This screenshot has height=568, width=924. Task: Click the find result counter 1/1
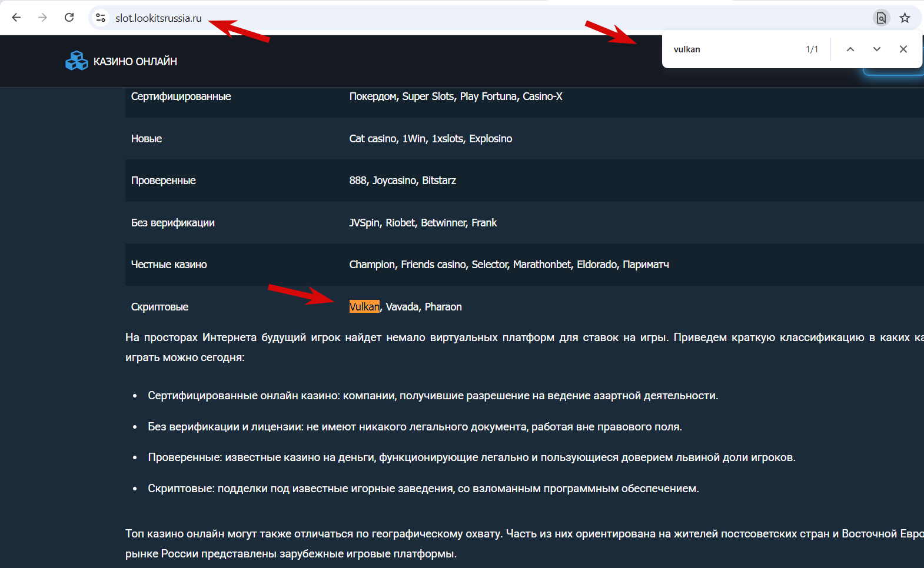(812, 49)
